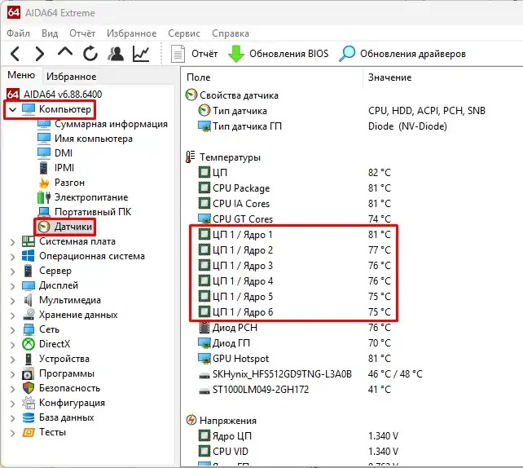
Task: Open the Файл menu
Action: pyautogui.click(x=19, y=33)
